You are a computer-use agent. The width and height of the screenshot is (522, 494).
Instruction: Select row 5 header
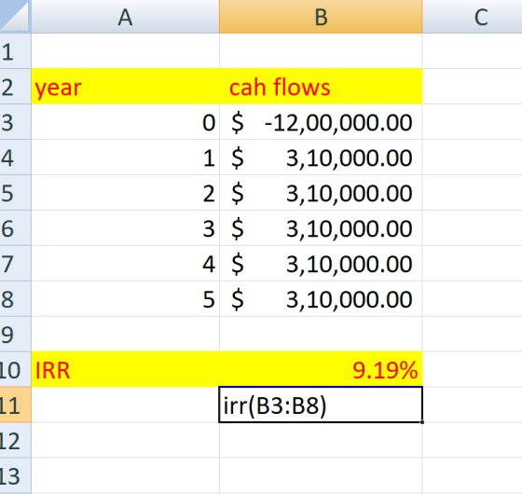point(15,192)
